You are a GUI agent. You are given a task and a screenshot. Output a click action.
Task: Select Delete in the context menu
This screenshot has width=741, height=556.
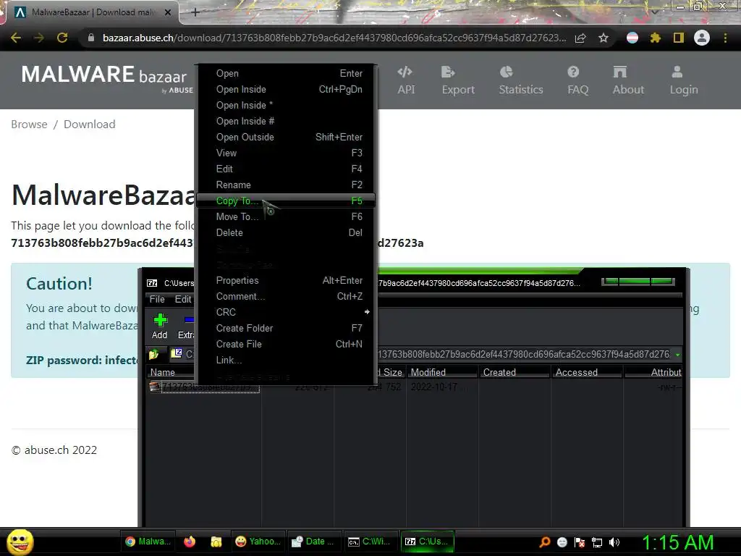coord(285,232)
